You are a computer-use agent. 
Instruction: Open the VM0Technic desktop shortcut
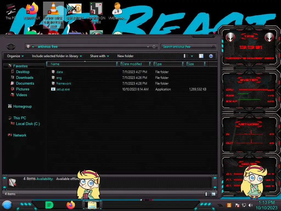coord(117,11)
